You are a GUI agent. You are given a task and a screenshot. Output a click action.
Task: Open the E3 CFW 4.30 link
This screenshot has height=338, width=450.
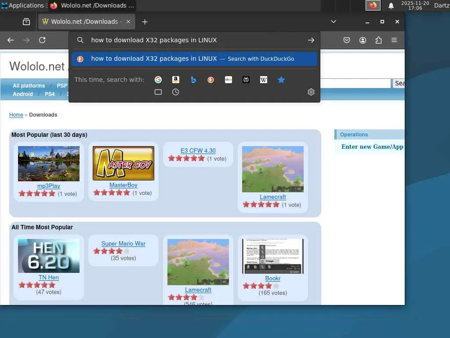click(x=198, y=151)
